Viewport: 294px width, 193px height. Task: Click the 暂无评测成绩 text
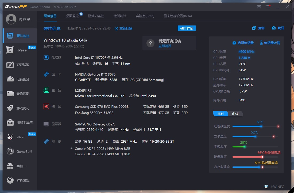(170, 41)
